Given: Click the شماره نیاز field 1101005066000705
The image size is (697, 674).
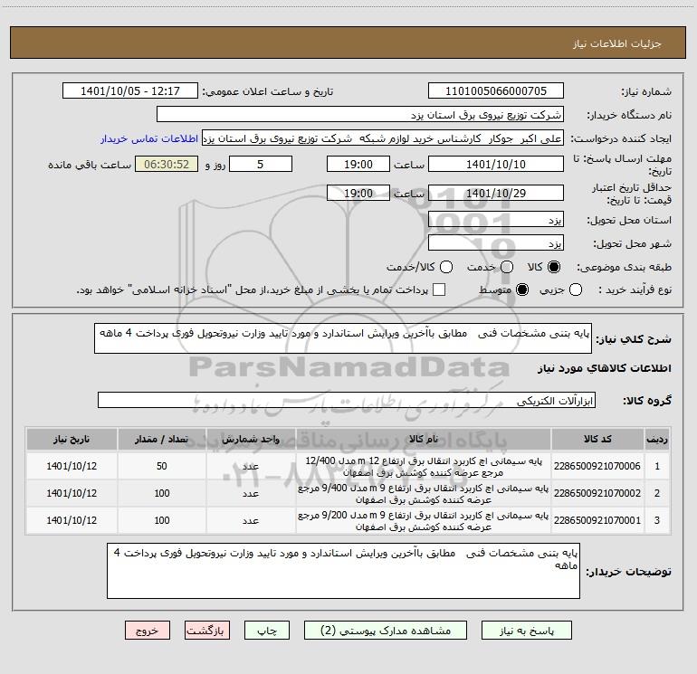Looking at the screenshot, I should tap(496, 90).
